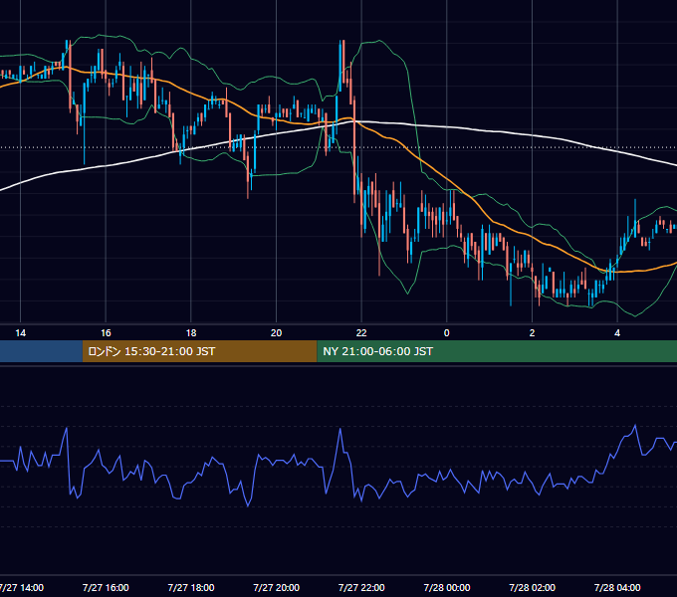Click the blue session bar before London
Image resolution: width=677 pixels, height=597 pixels.
pos(41,351)
